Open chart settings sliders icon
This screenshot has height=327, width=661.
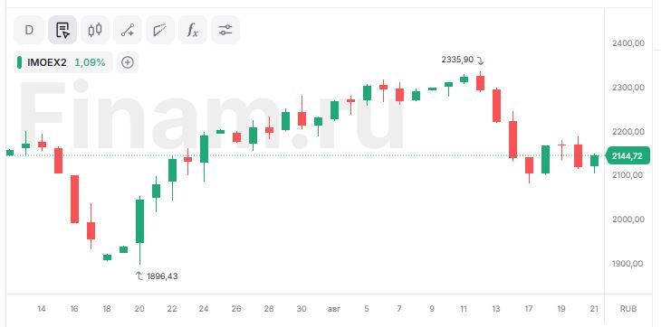225,30
